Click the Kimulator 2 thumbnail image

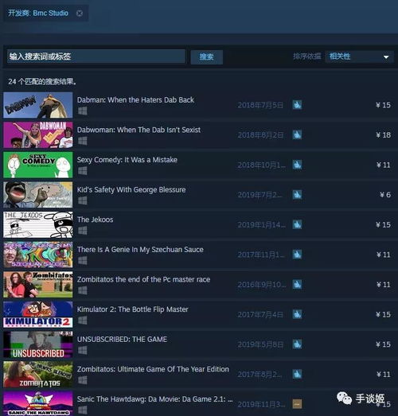[37, 314]
